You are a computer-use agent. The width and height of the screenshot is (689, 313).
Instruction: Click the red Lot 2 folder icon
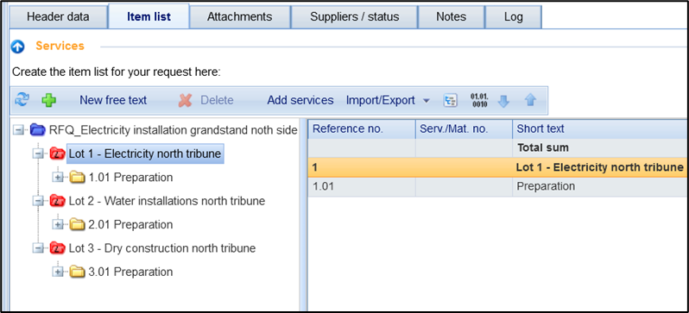(x=58, y=201)
